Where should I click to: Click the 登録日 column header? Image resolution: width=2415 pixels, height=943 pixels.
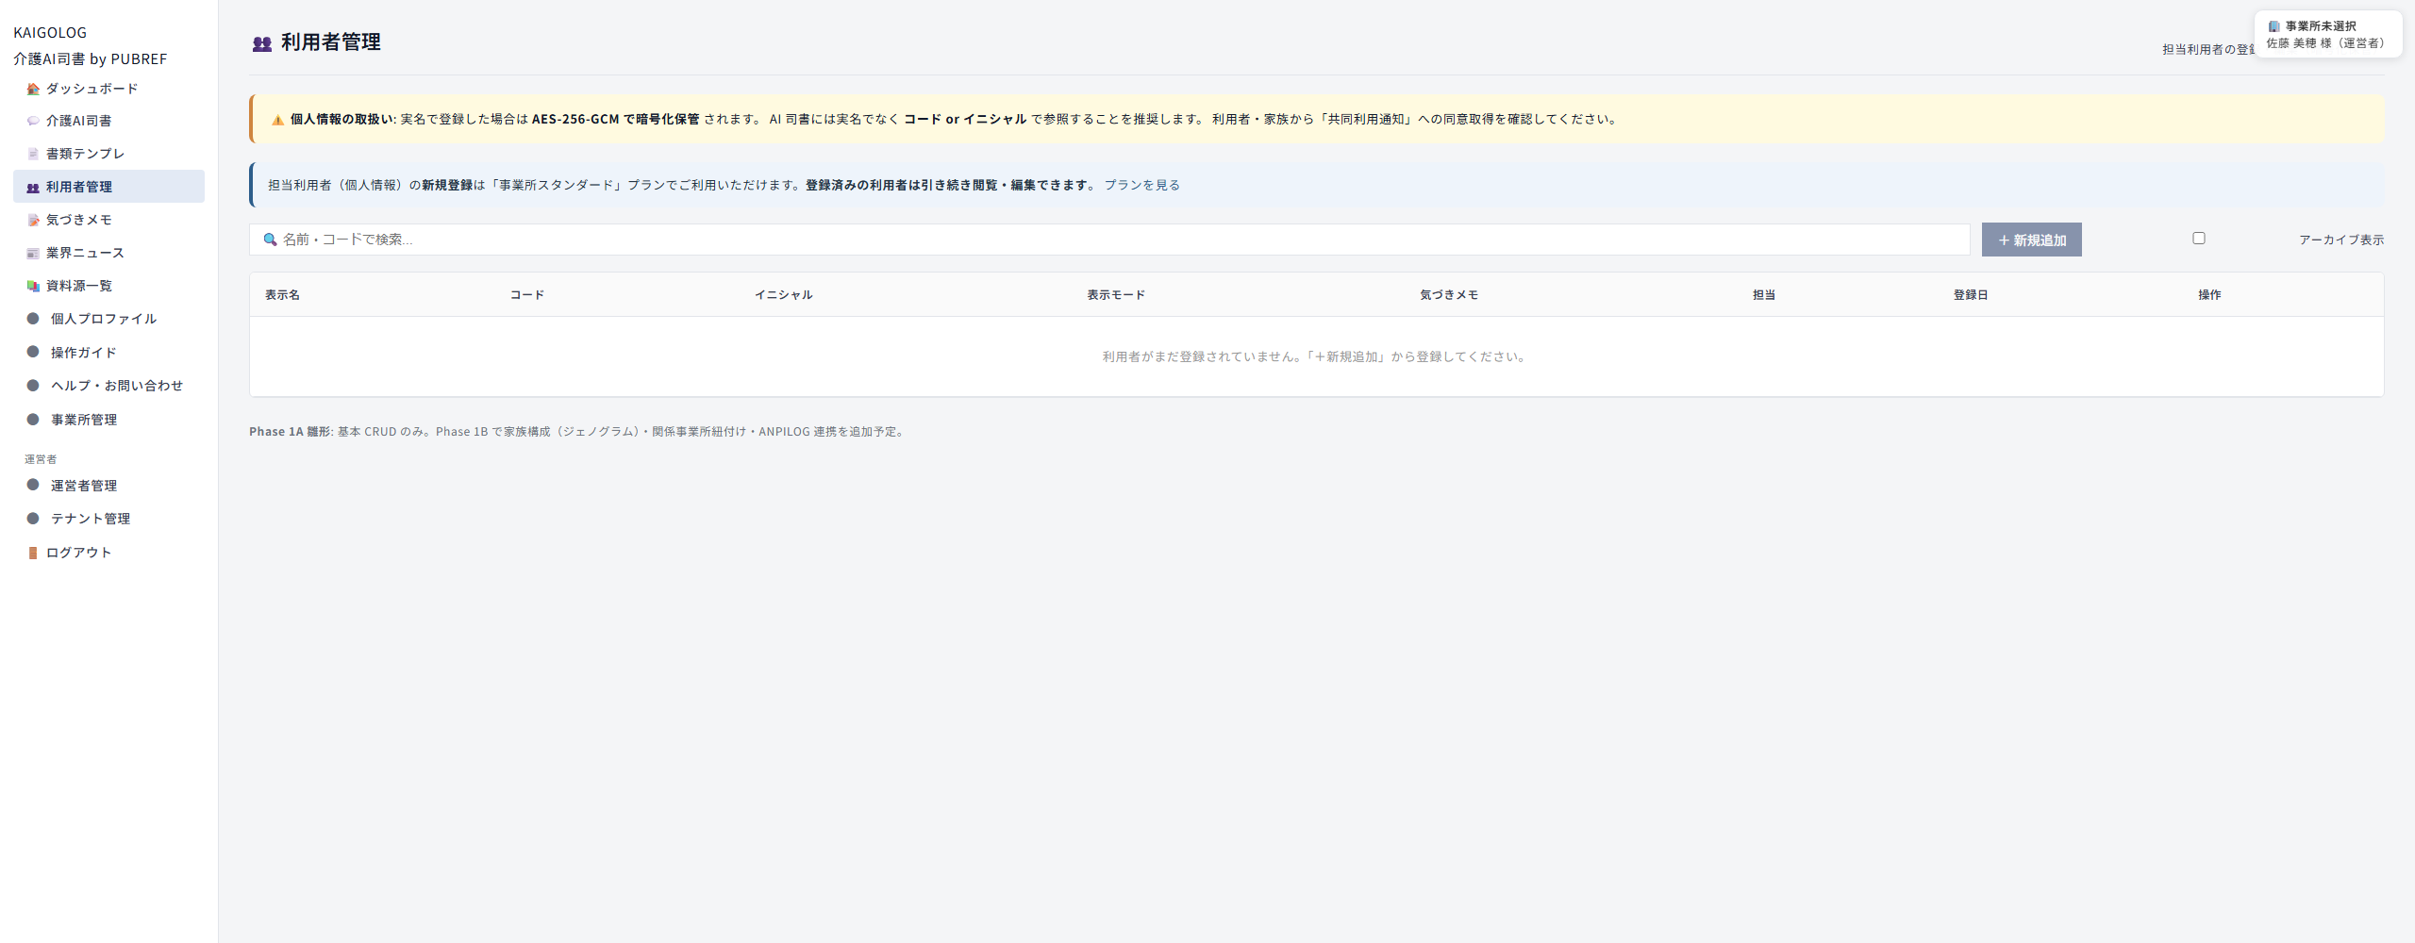click(x=1971, y=295)
